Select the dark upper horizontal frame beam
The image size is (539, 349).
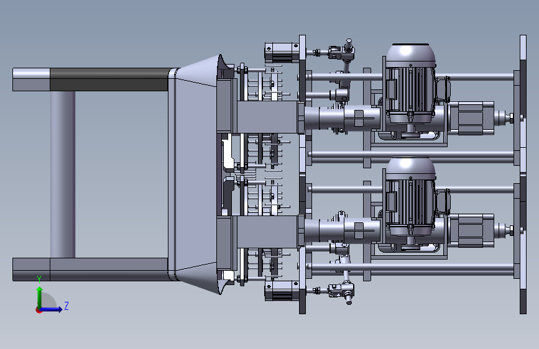109,79
